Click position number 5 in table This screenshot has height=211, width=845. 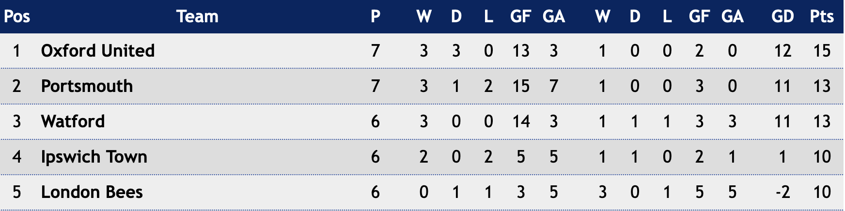coord(17,192)
